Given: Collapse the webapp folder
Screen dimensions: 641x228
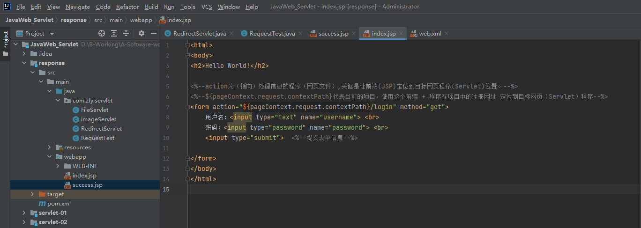Looking at the screenshot, I should [49, 157].
